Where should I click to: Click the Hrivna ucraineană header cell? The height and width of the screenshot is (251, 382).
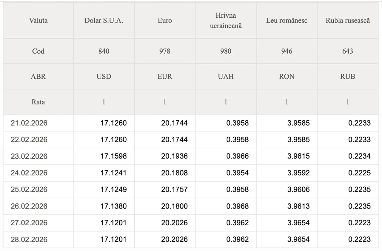point(226,21)
